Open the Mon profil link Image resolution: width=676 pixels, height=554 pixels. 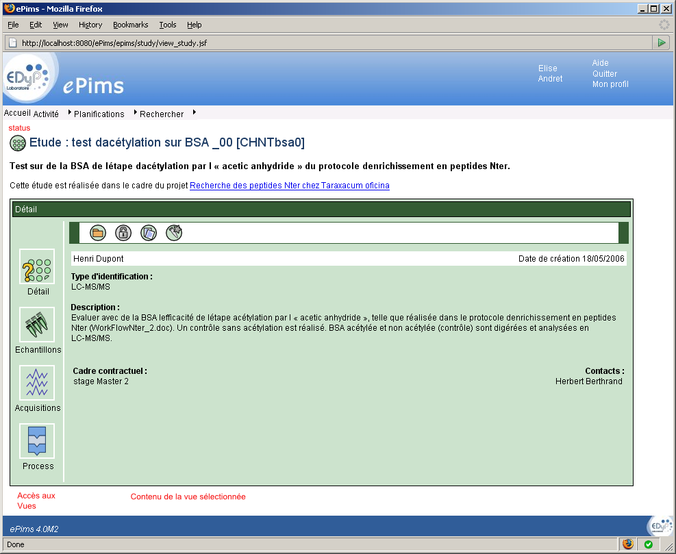[610, 84]
